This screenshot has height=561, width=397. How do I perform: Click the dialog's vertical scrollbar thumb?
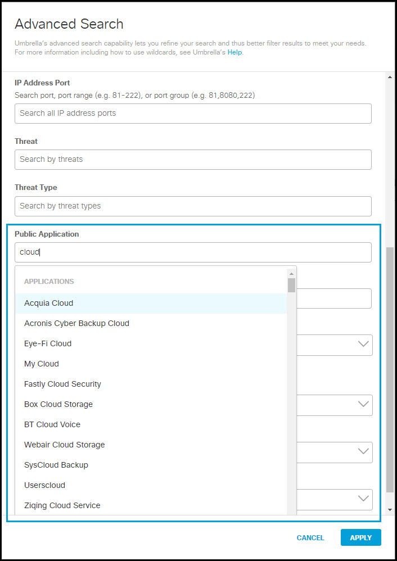390,369
